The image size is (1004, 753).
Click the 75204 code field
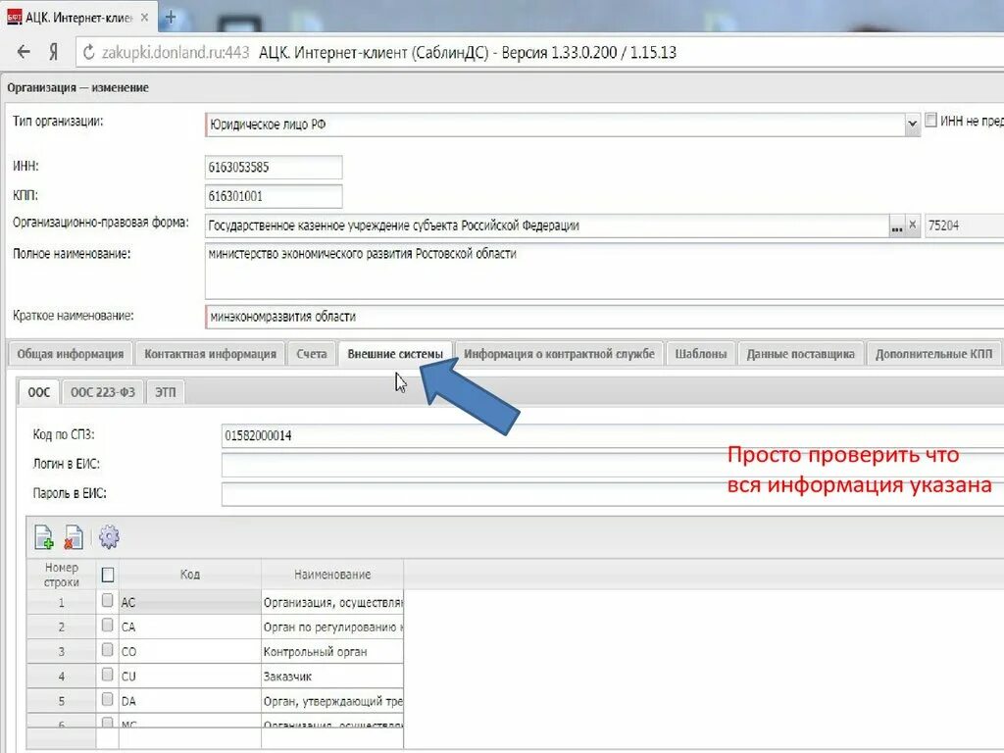pyautogui.click(x=964, y=226)
